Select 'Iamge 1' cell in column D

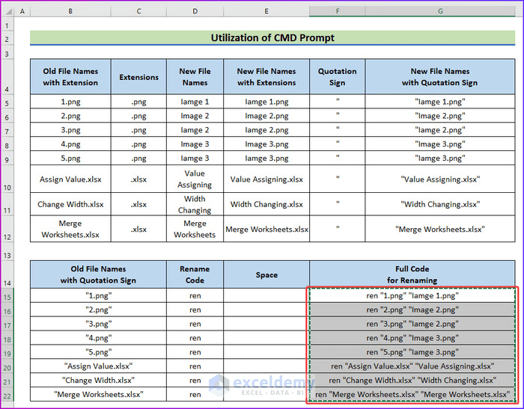tap(195, 102)
